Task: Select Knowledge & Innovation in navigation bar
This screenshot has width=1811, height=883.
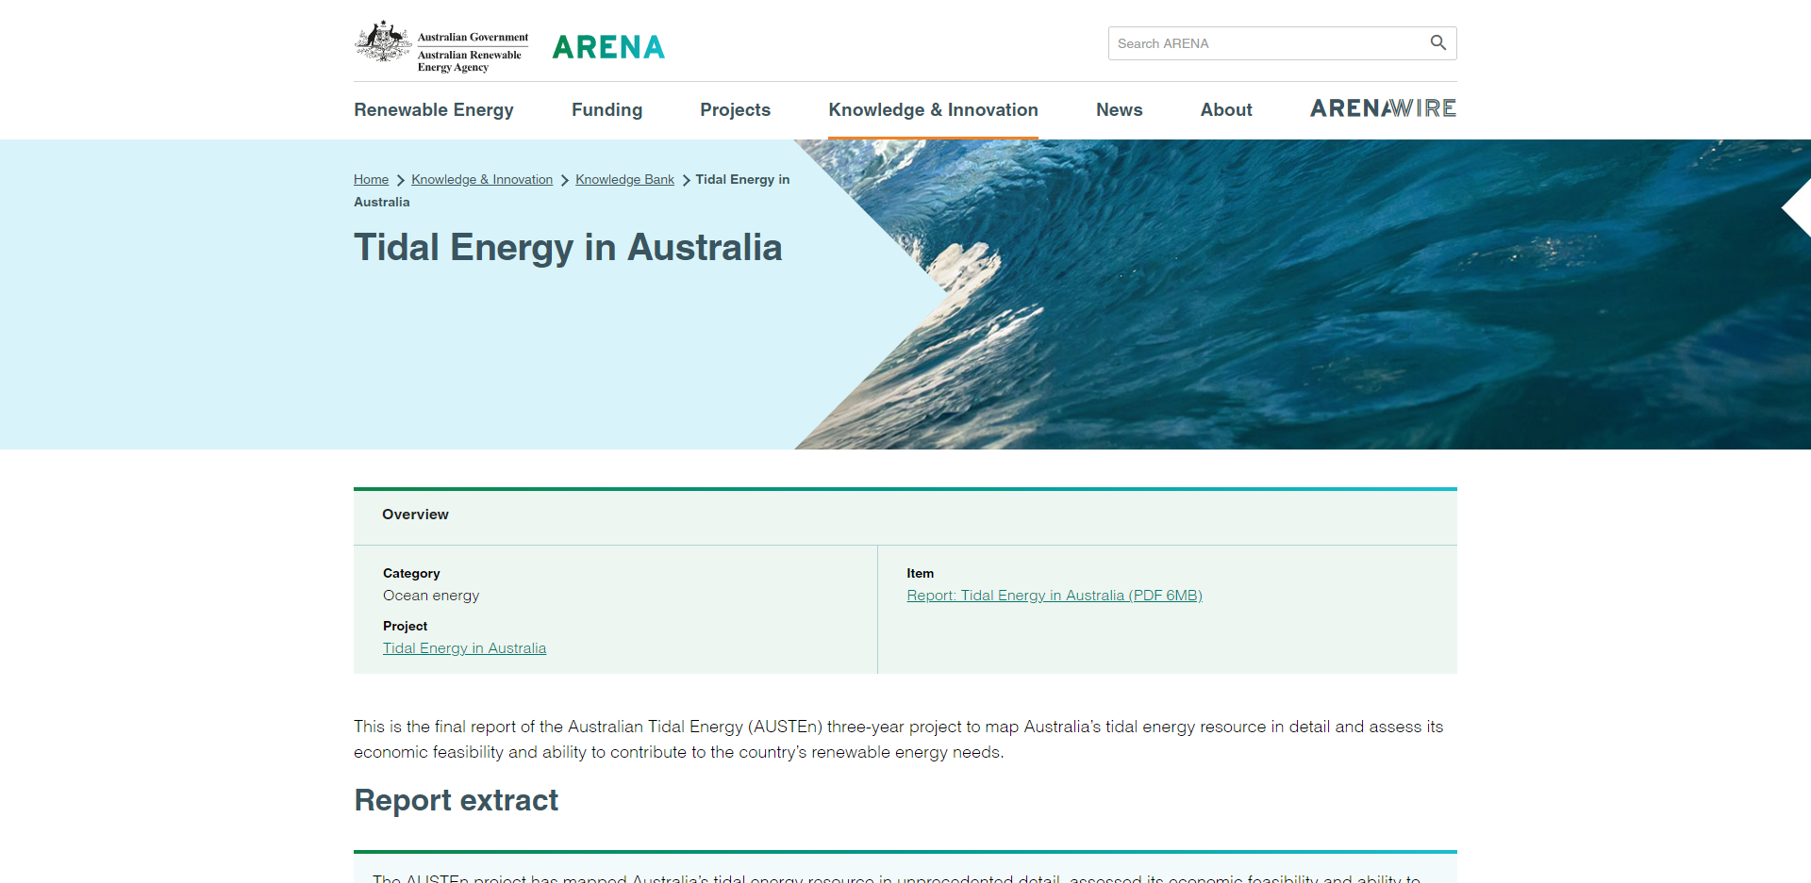Action: pos(933,110)
